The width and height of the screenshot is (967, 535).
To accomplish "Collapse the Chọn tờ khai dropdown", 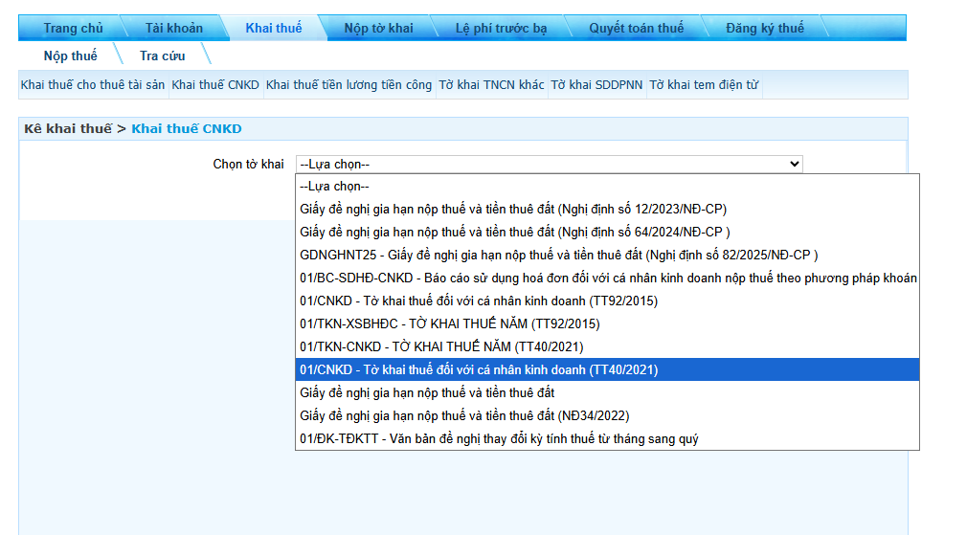I will tap(549, 165).
